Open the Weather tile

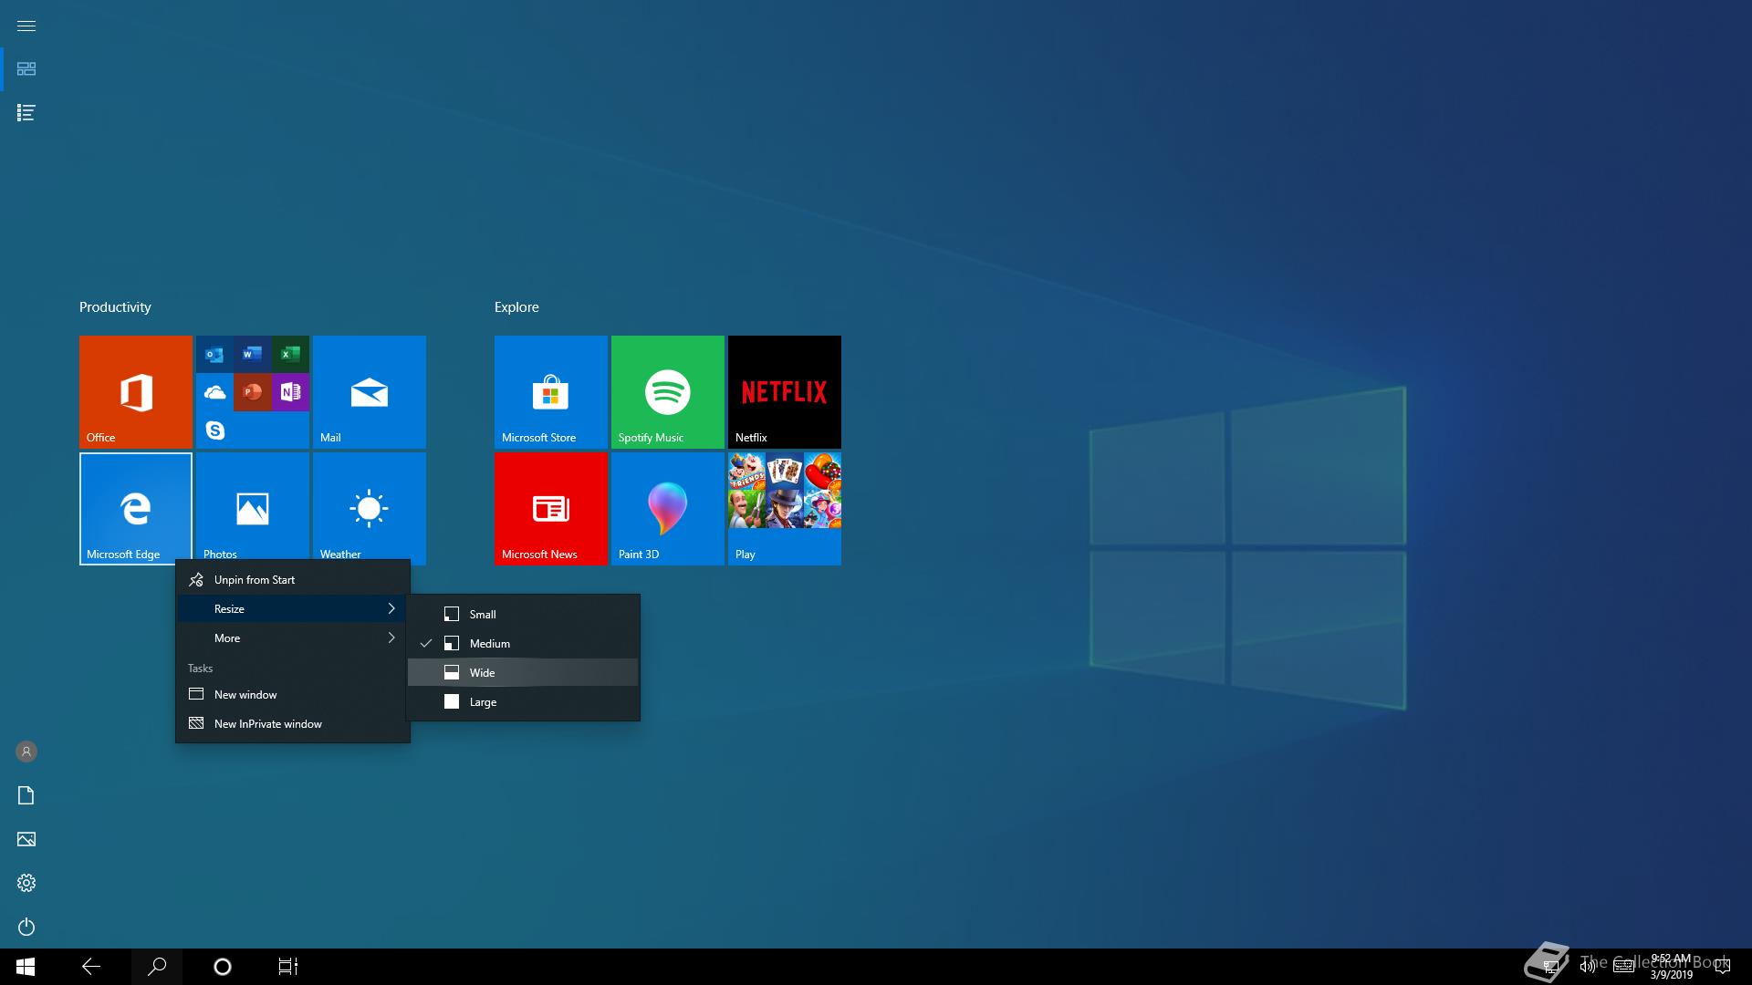tap(370, 509)
